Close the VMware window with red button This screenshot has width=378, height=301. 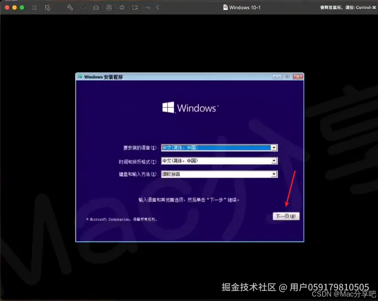coord(7,8)
